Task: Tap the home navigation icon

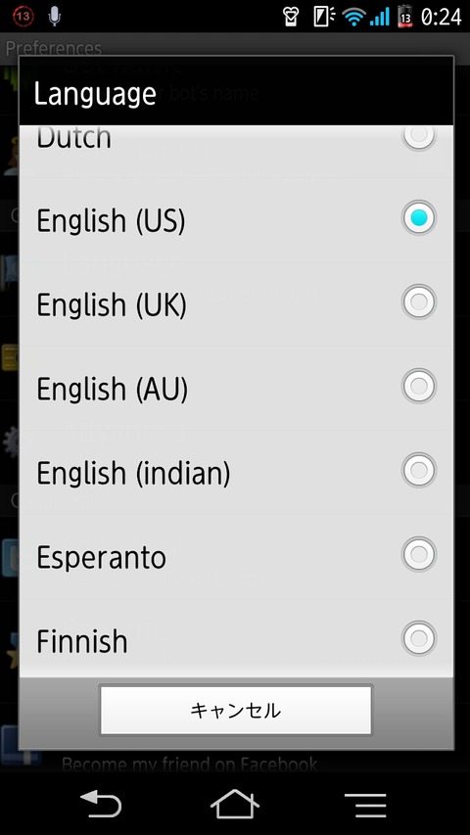Action: point(235,804)
